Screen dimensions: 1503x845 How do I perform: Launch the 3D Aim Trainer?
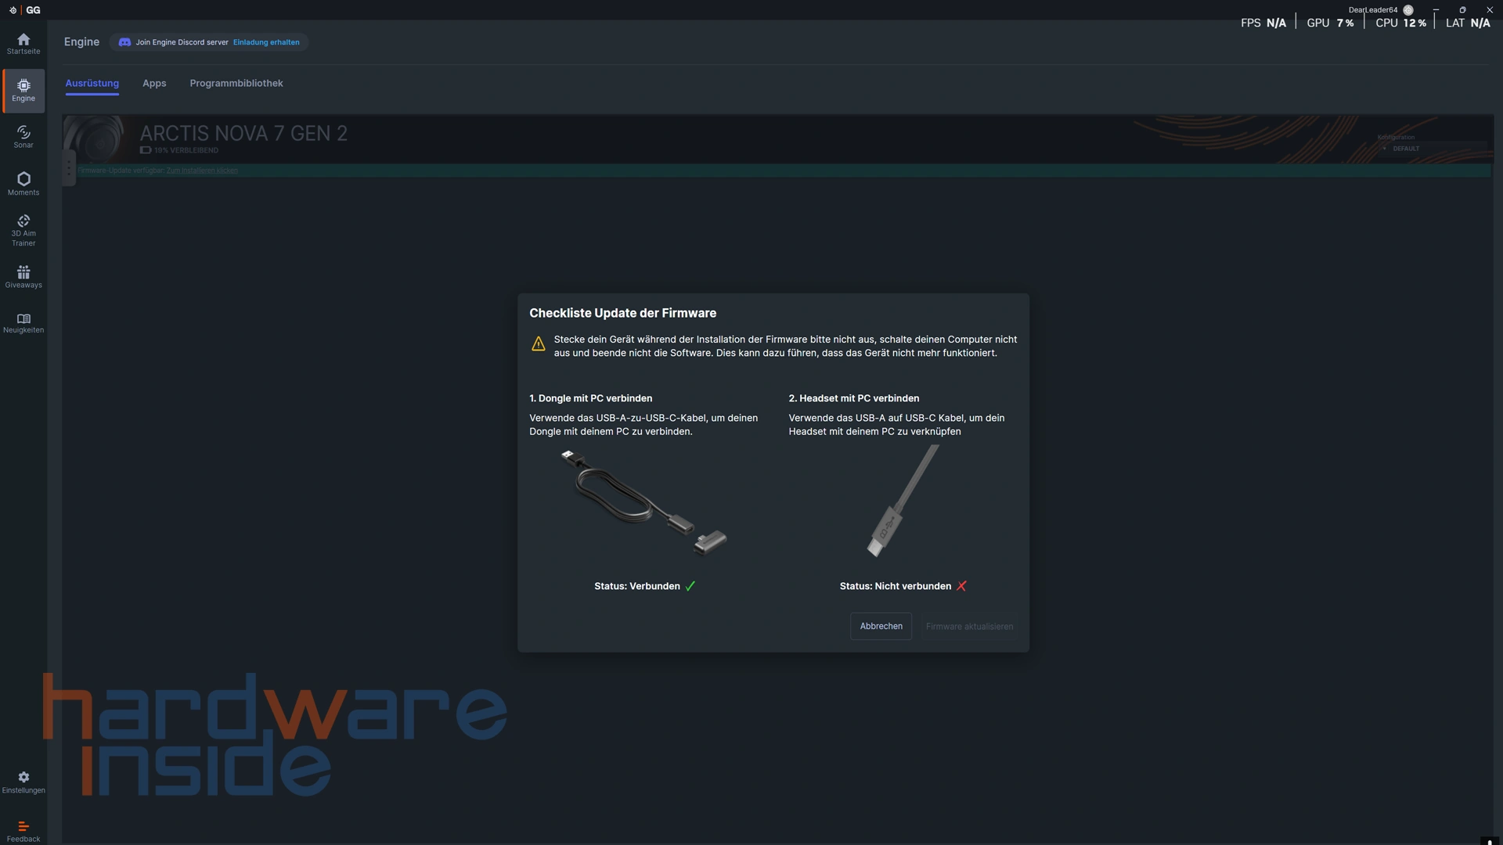(x=23, y=230)
